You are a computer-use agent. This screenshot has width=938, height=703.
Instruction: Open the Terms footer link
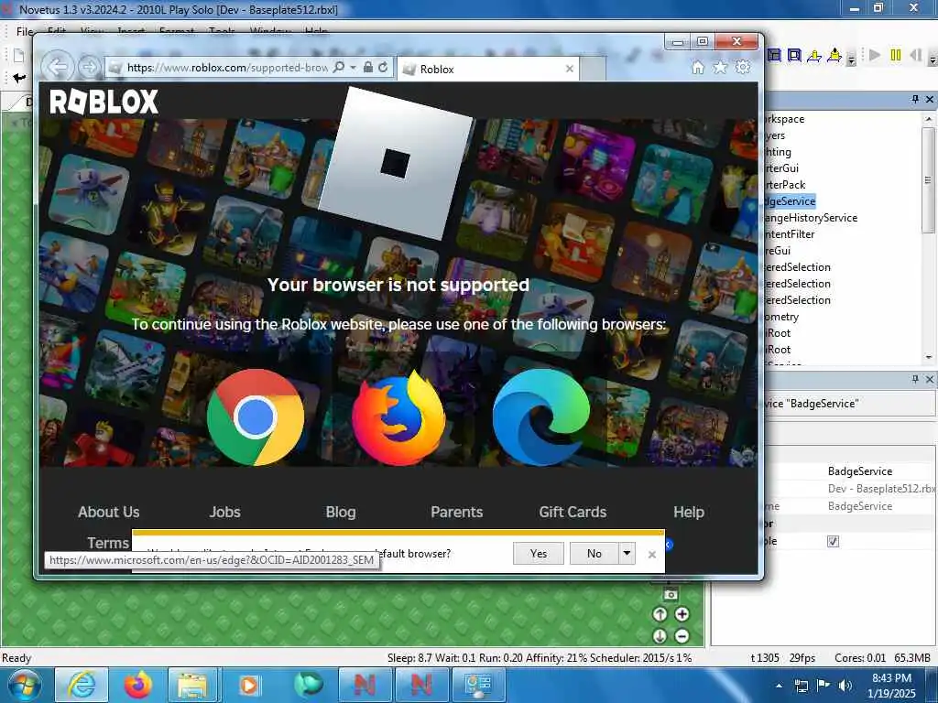tap(108, 543)
